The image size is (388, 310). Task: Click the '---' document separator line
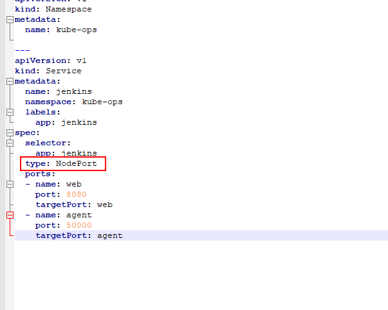point(23,50)
